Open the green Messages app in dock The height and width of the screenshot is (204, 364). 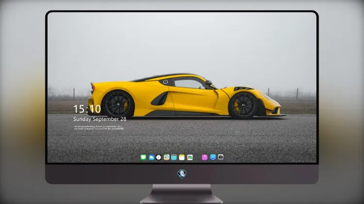143,157
